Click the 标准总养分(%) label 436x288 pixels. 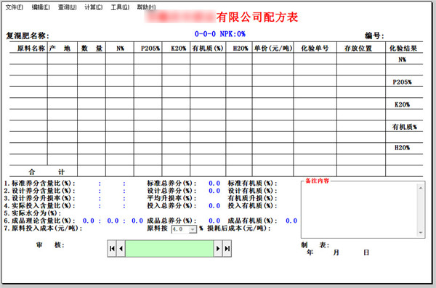[x=171, y=184]
